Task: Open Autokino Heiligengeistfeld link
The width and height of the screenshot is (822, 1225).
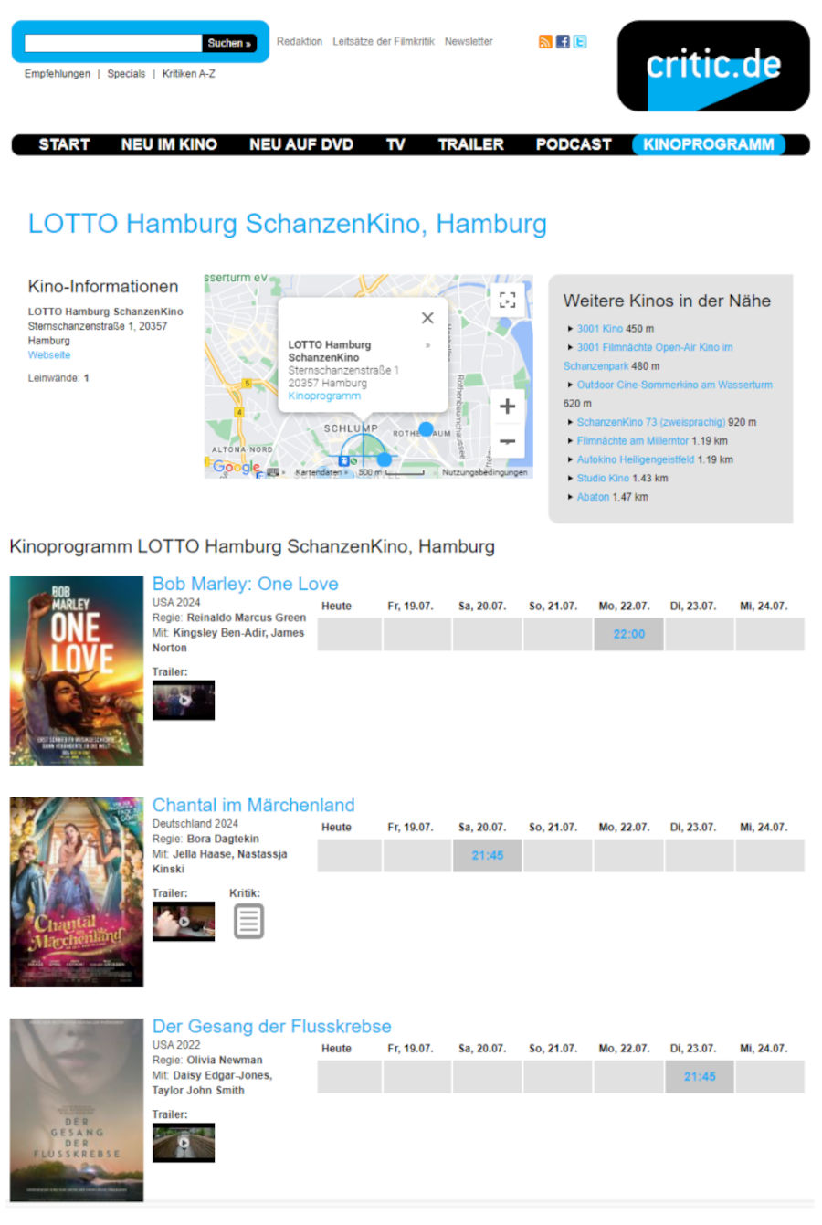Action: [x=636, y=459]
